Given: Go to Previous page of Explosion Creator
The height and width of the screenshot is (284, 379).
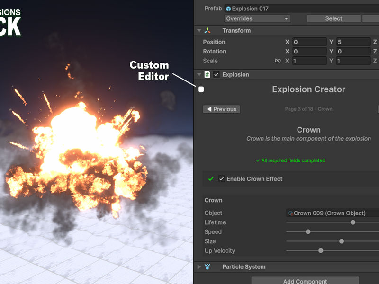Looking at the screenshot, I should pos(221,109).
